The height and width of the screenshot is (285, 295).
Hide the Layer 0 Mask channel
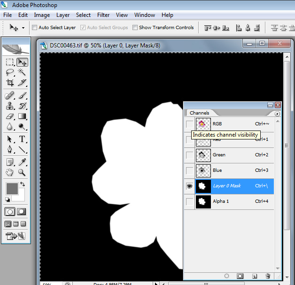[x=189, y=186]
